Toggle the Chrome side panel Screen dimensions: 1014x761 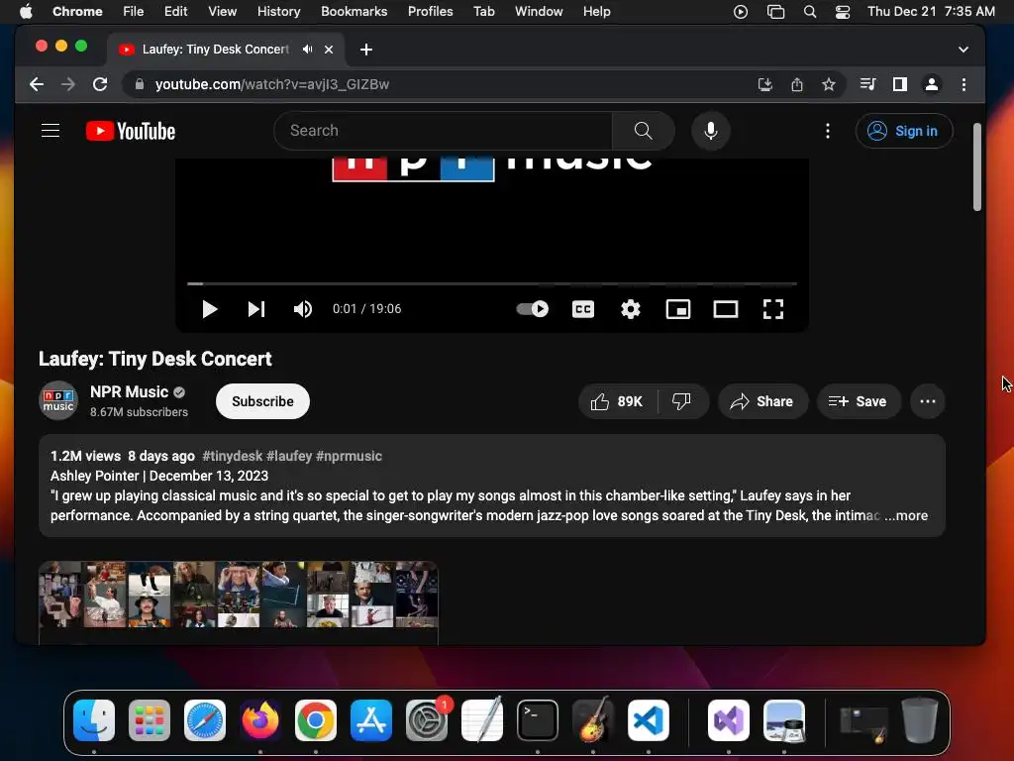(899, 84)
